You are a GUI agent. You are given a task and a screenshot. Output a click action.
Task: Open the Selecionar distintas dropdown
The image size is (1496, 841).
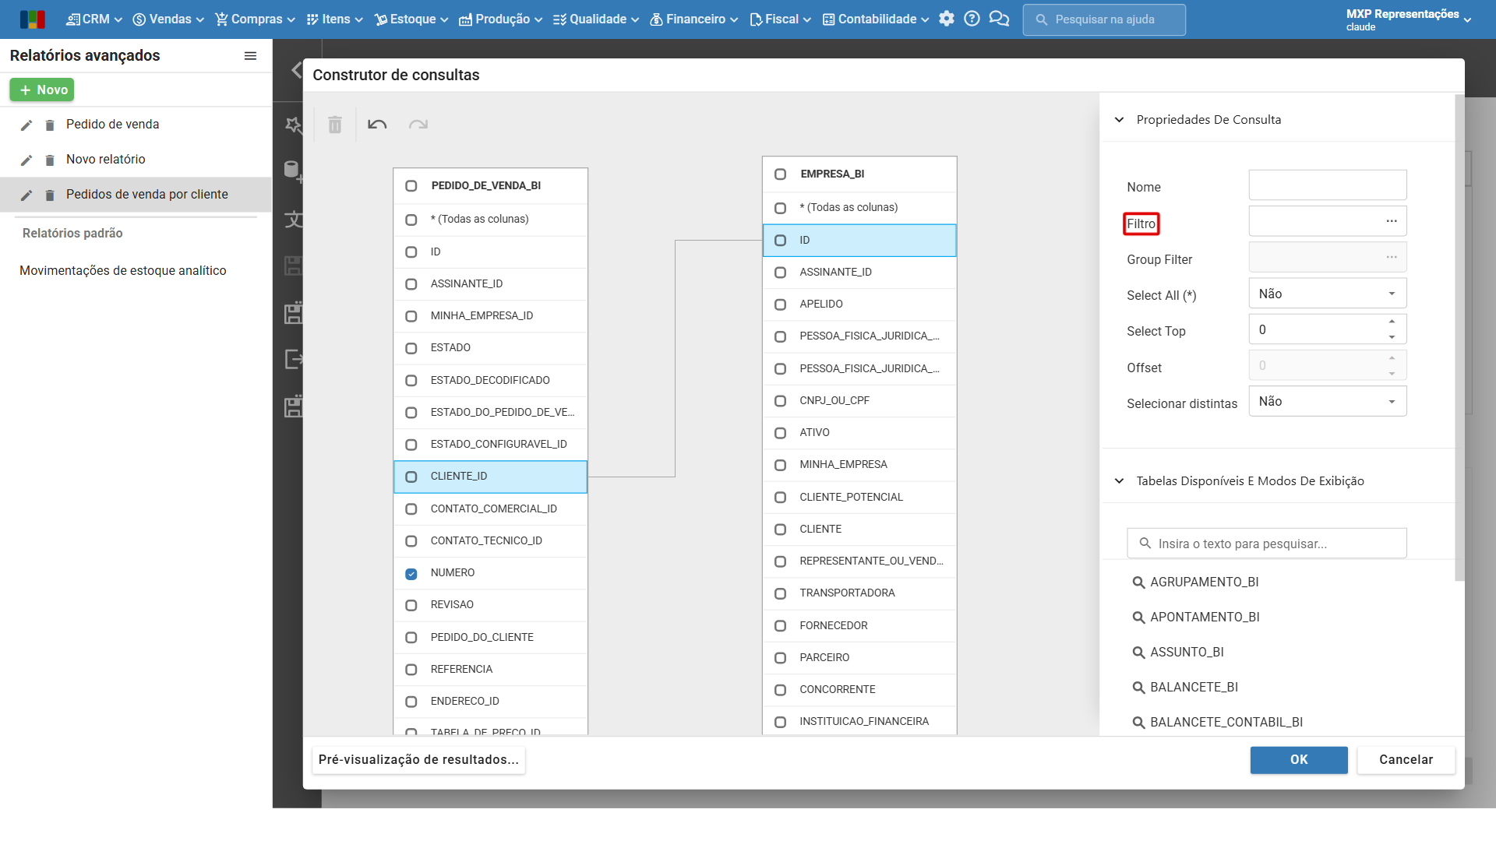[1328, 401]
